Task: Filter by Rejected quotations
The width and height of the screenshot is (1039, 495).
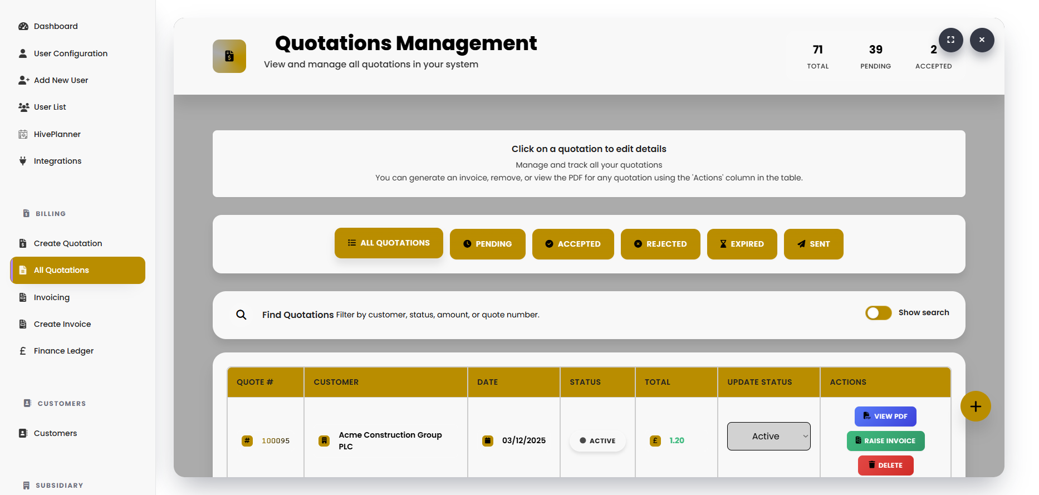Action: pyautogui.click(x=660, y=244)
